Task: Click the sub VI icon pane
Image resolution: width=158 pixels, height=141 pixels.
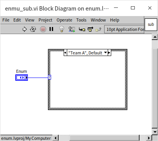Action: pos(151,25)
